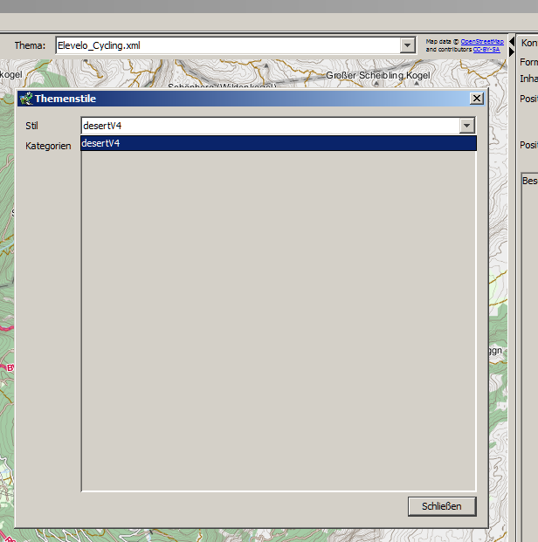Click the Themenstile title bar

click(x=245, y=99)
